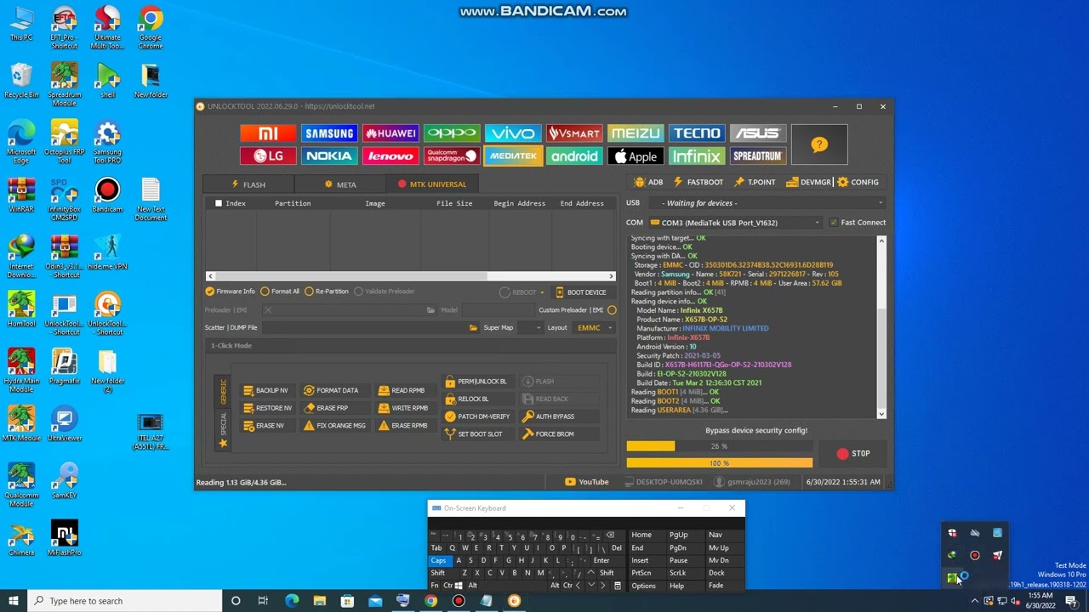Browse for a Scatter file with folder icon
Viewport: 1089px width, 612px height.
pos(473,328)
